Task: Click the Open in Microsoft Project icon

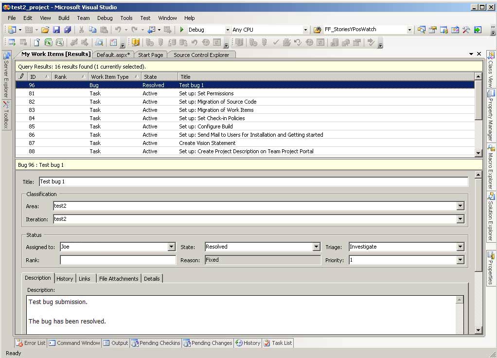Action: (60, 42)
